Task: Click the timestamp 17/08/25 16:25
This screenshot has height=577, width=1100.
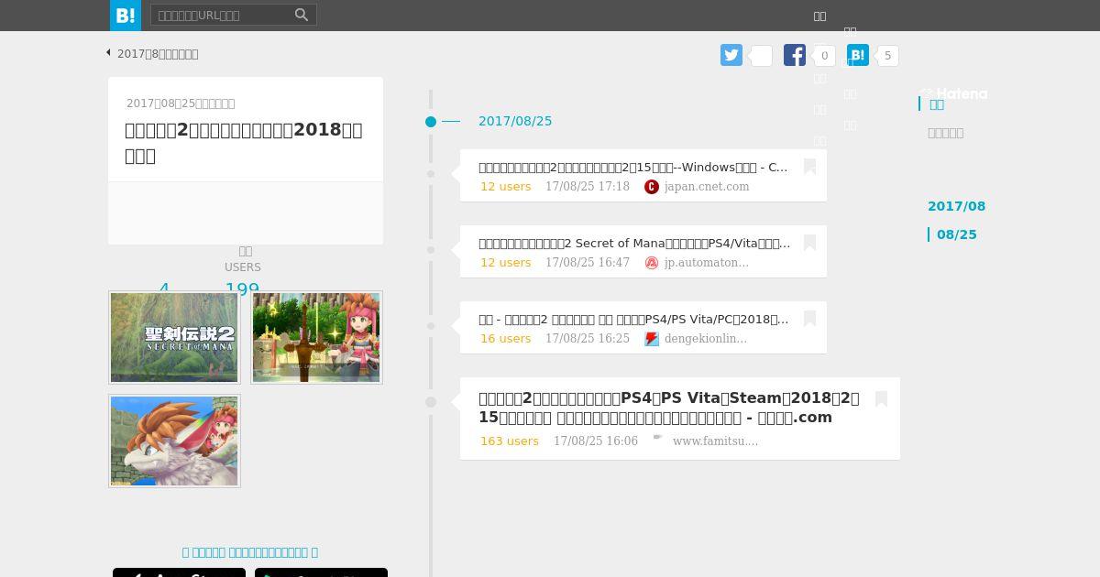Action: pyautogui.click(x=588, y=339)
